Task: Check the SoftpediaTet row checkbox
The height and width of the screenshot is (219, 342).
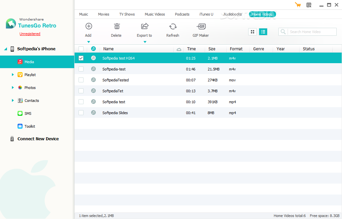Action: pos(81,91)
